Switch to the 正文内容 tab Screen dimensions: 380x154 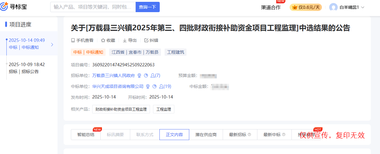coord(174,135)
